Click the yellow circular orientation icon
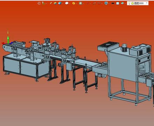This screenshot has width=154, height=126. click(73, 3)
